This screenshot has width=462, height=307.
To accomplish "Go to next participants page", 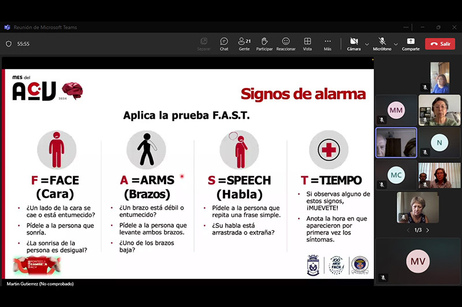I will [x=427, y=230].
